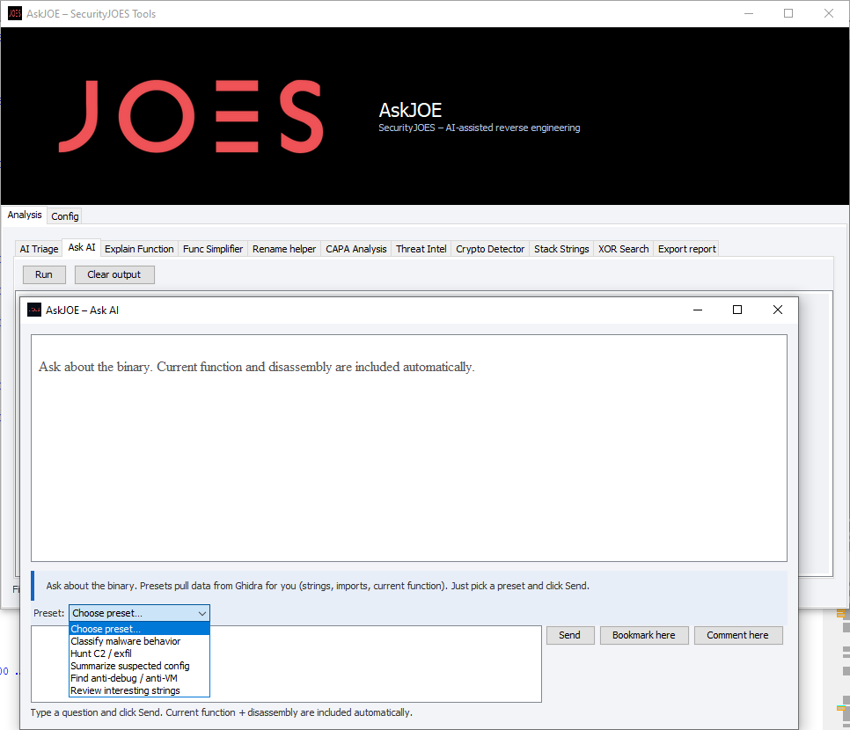Screen dimensions: 850x730
Task: Choose 'Hunt C2 / exfil' preset
Action: pos(139,653)
